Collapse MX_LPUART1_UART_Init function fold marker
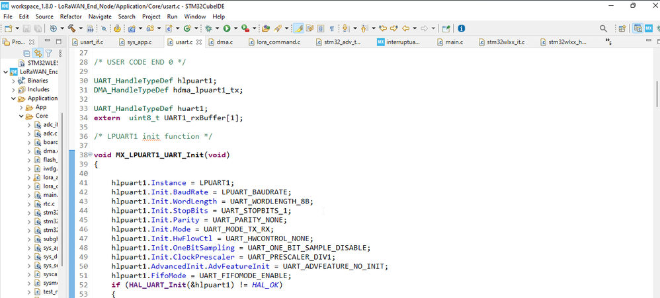Image resolution: width=660 pixels, height=298 pixels. [x=90, y=155]
